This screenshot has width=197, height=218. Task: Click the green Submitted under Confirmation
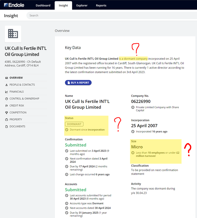coord(76,145)
